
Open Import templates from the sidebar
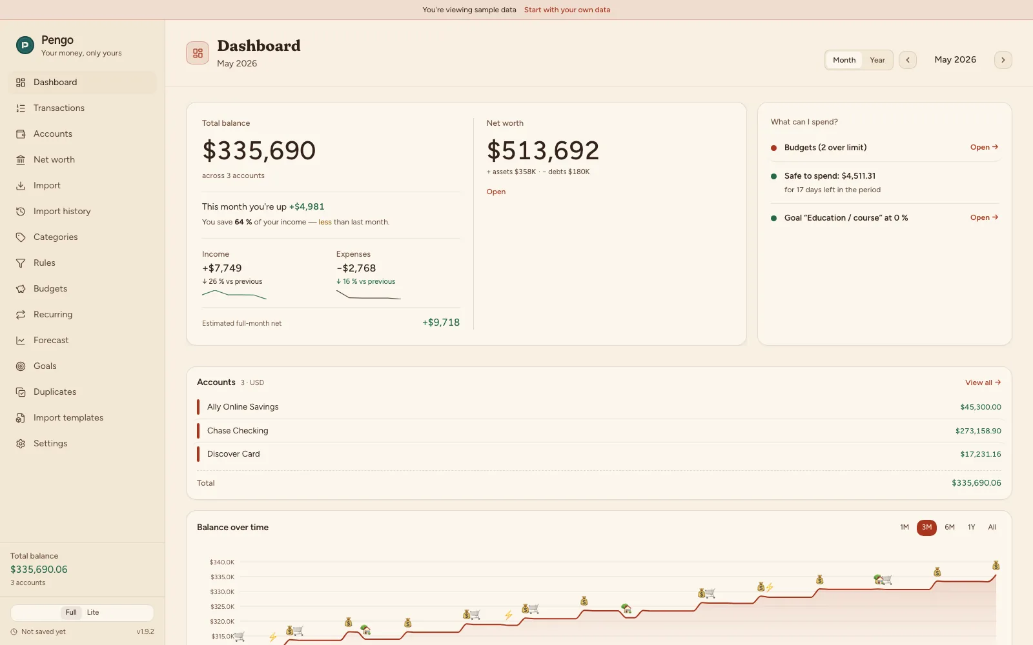82,418
